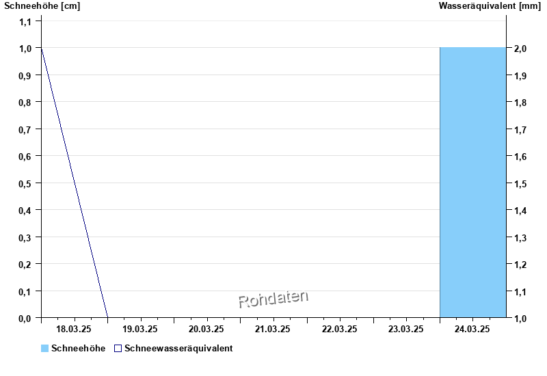Click the Schneewasseräquivalent legend box icon
This screenshot has width=547, height=376.
(x=118, y=349)
